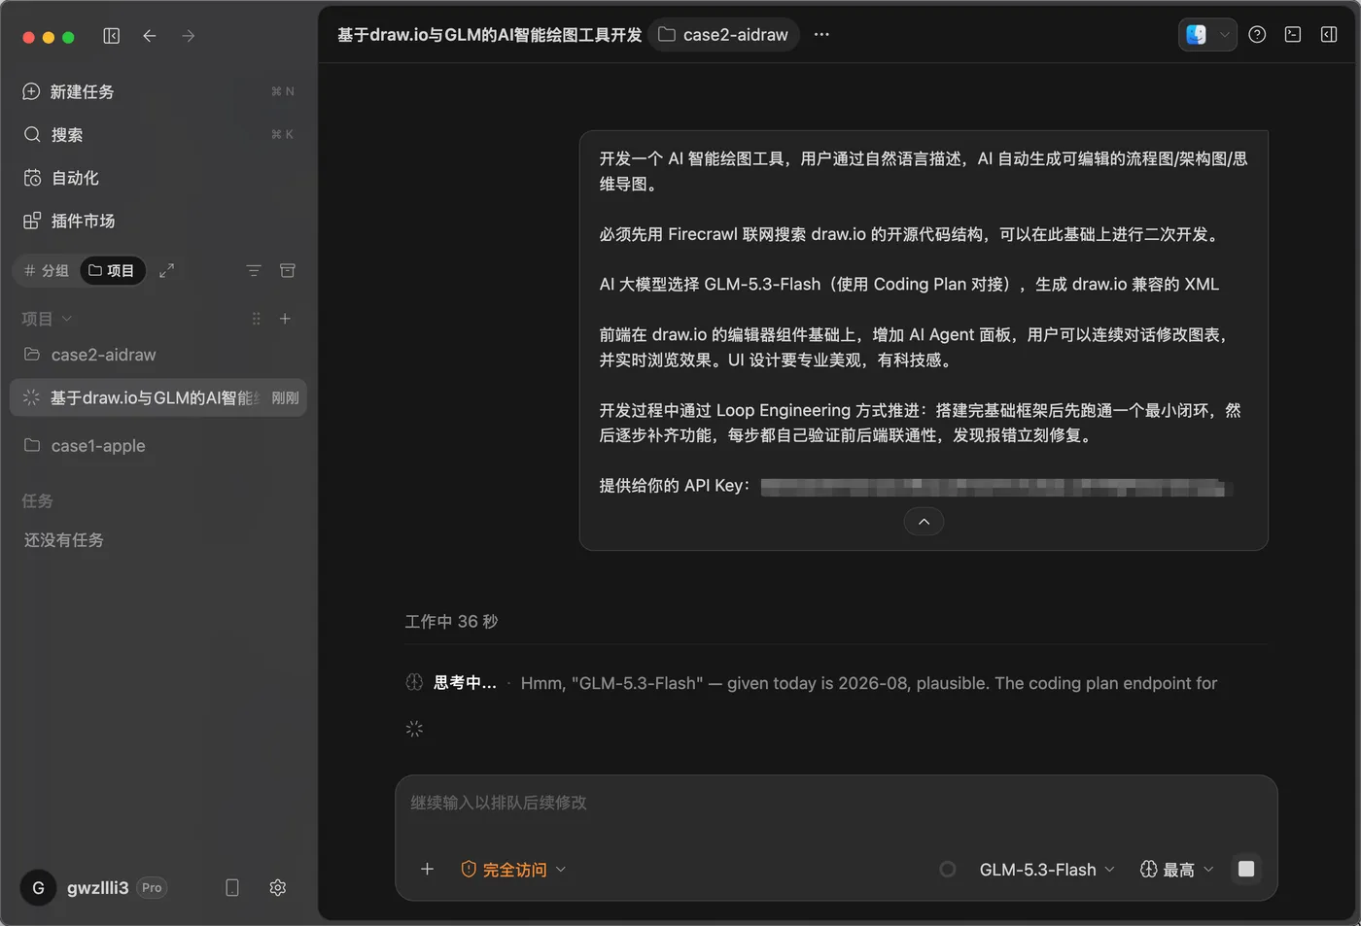This screenshot has height=926, width=1361.
Task: Open the filter lines icon in sidebar
Action: click(254, 270)
